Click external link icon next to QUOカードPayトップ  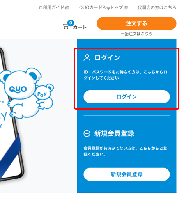(x=126, y=8)
